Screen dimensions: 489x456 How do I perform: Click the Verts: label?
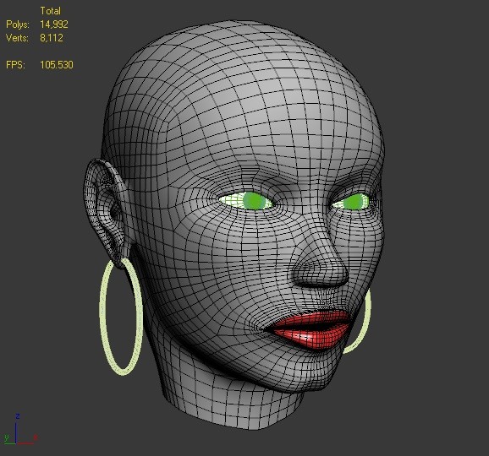point(17,38)
